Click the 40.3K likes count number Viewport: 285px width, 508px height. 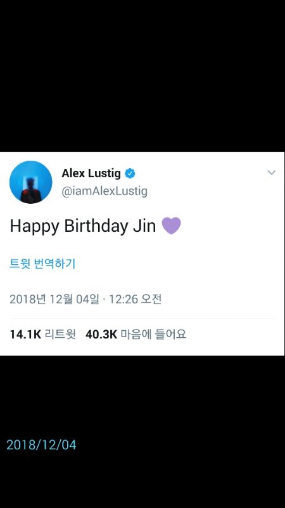pos(101,335)
